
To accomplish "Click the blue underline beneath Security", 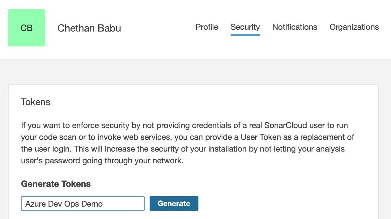I will click(245, 35).
